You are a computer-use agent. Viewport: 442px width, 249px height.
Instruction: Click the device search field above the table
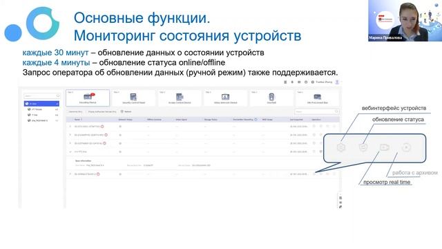(317, 111)
